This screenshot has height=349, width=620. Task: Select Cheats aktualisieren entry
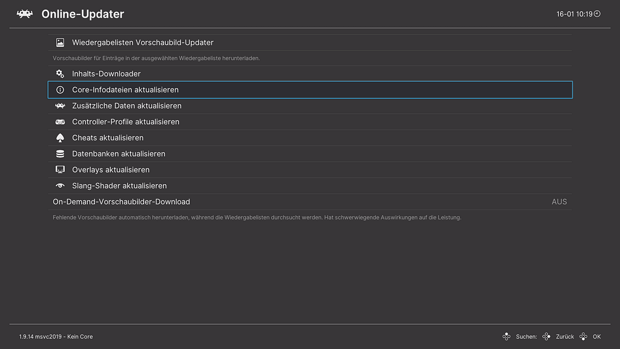tap(108, 138)
